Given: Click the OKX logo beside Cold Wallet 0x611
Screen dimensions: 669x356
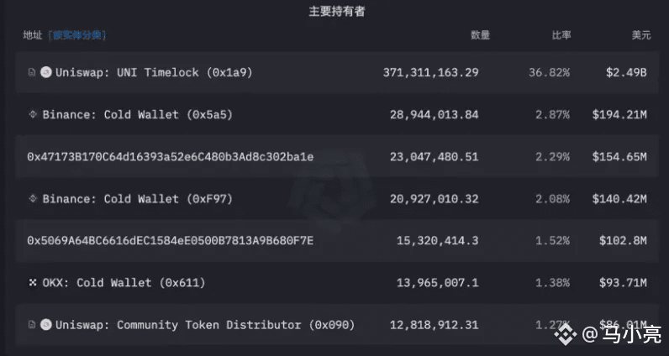Looking at the screenshot, I should coord(33,283).
